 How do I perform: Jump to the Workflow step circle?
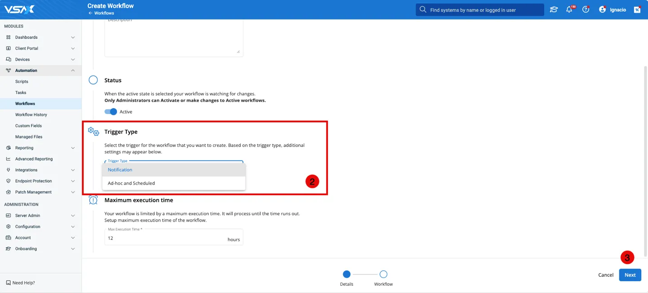[x=384, y=274]
